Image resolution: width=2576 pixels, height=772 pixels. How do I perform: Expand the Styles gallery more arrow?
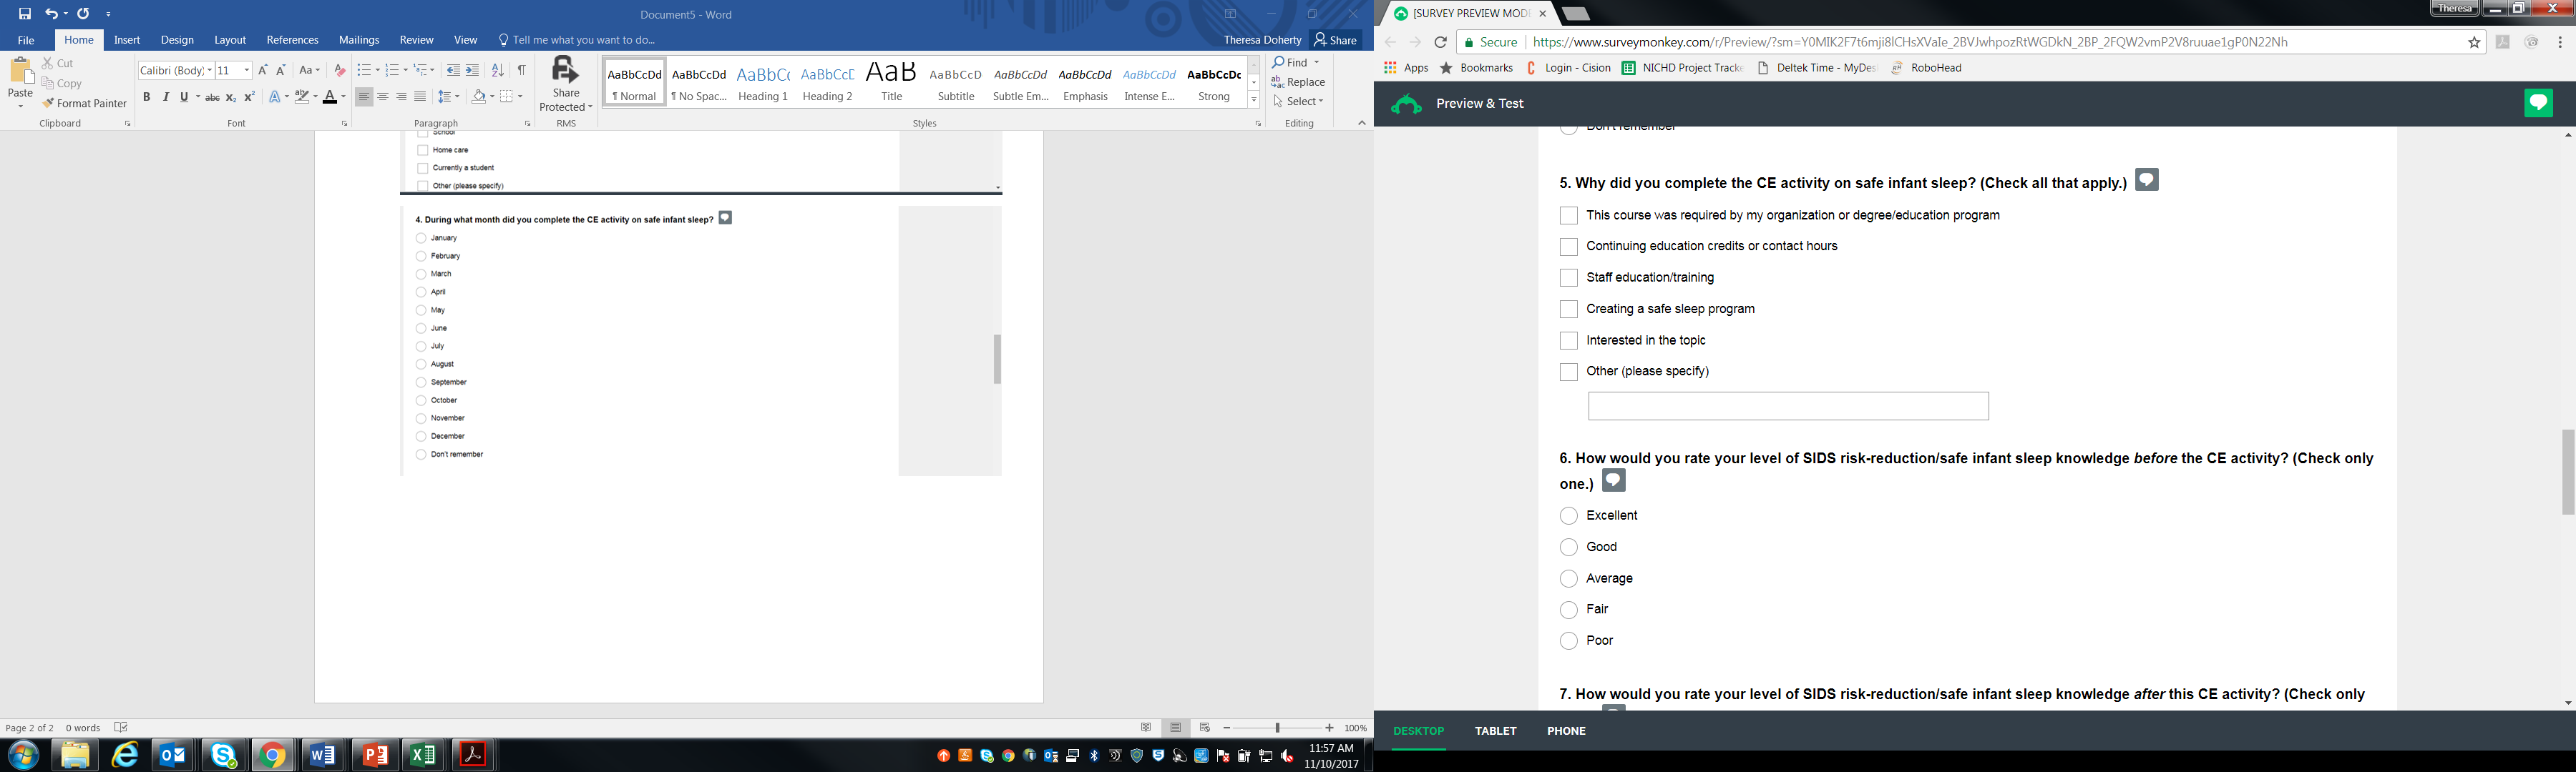point(1253,100)
